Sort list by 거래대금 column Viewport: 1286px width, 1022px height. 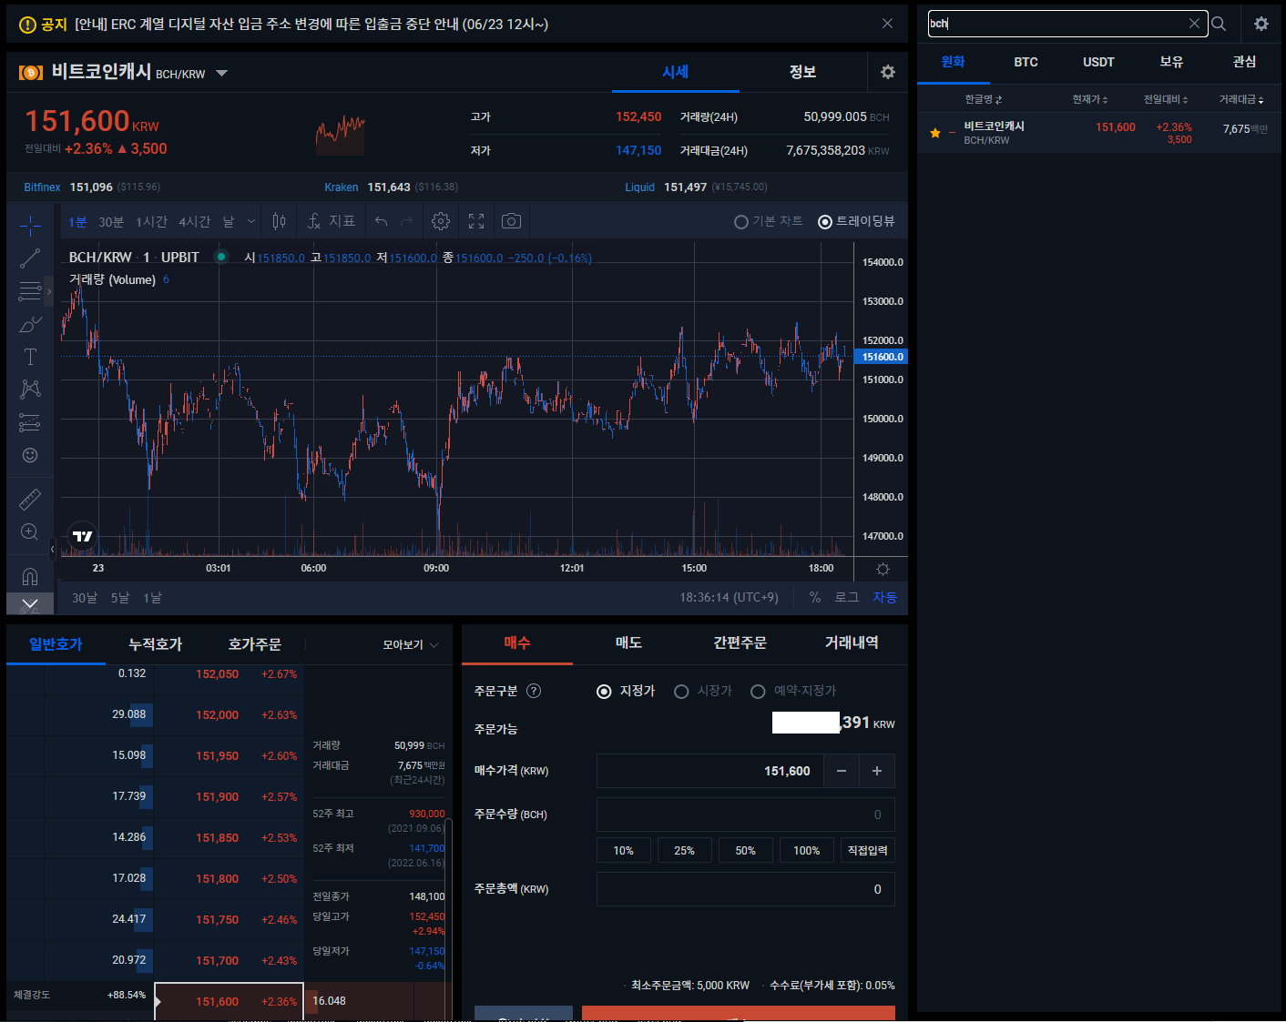(x=1241, y=99)
